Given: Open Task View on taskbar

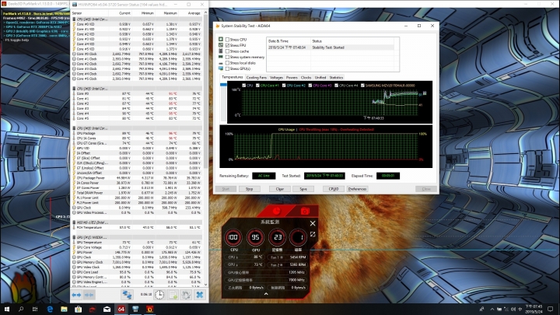Looking at the screenshot, I should 35,310.
